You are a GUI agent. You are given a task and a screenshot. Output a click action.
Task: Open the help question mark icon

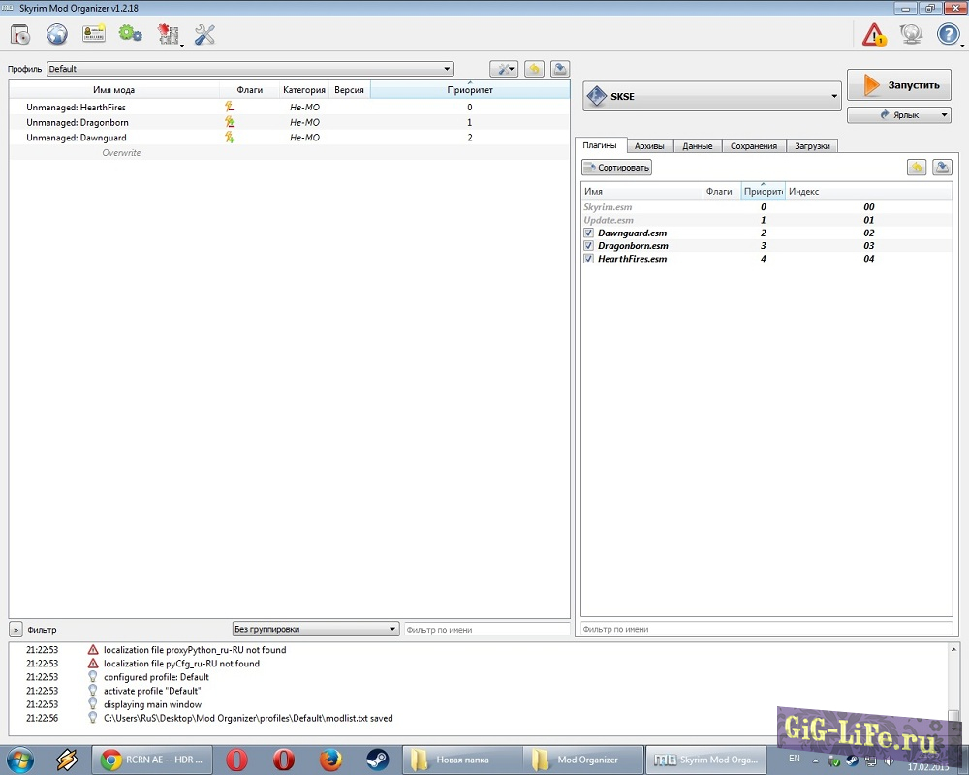point(947,33)
